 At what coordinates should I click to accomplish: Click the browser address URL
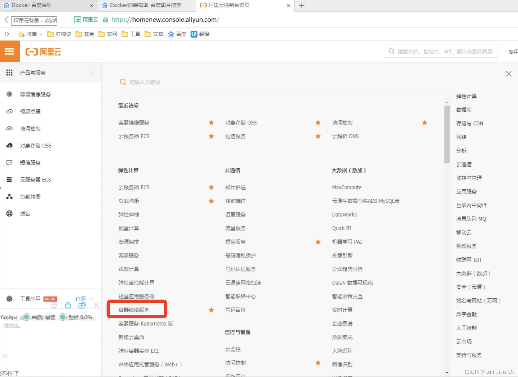pos(165,20)
